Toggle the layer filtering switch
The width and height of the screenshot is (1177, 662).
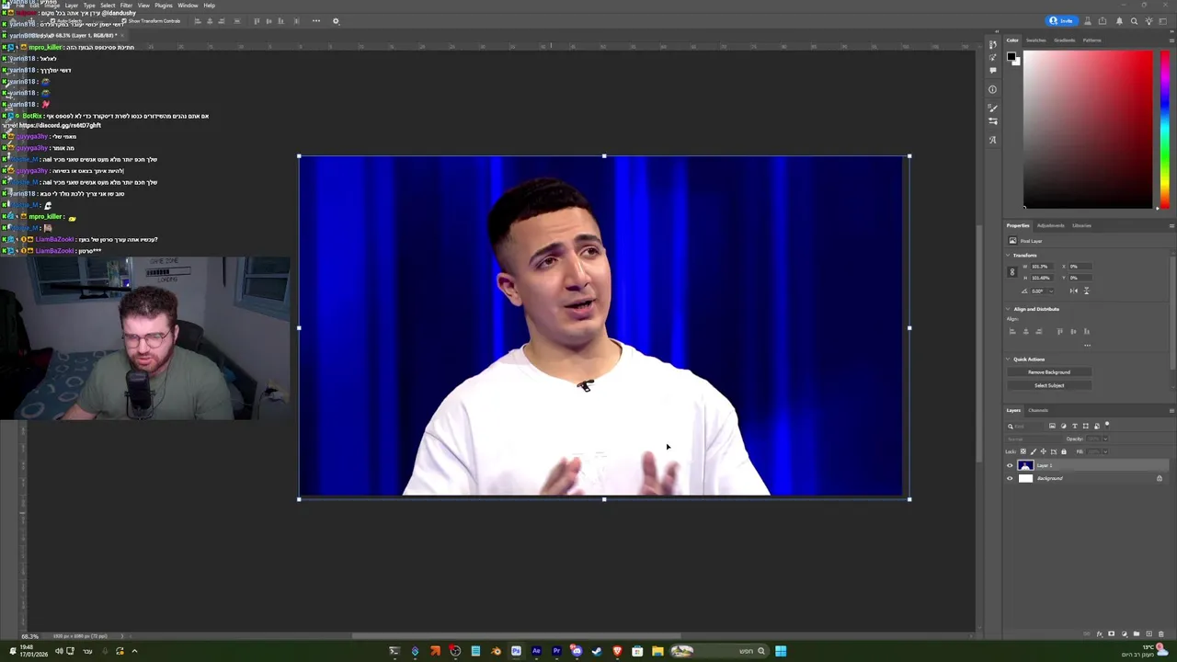point(1107,424)
